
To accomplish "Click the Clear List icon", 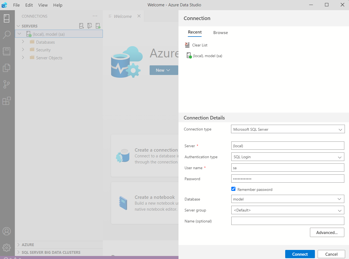I will pos(187,45).
